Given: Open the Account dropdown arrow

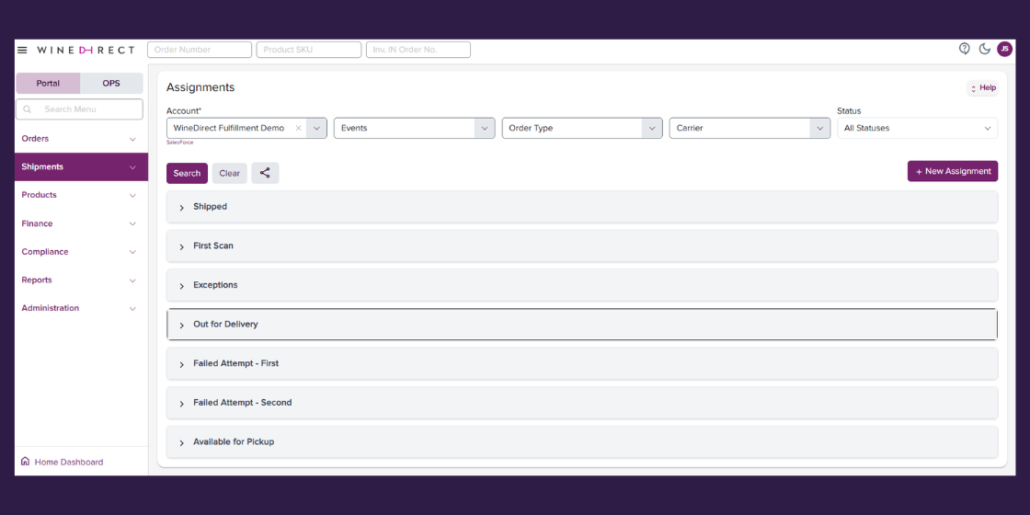Looking at the screenshot, I should click(316, 128).
